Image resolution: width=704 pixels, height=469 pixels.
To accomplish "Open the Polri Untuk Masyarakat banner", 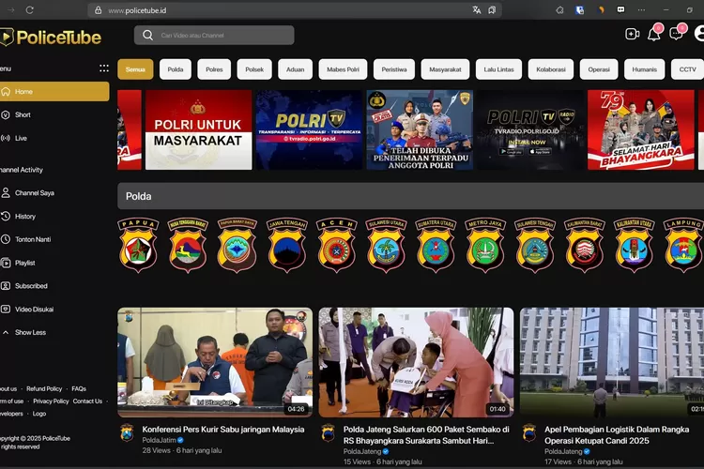I will (x=198, y=129).
